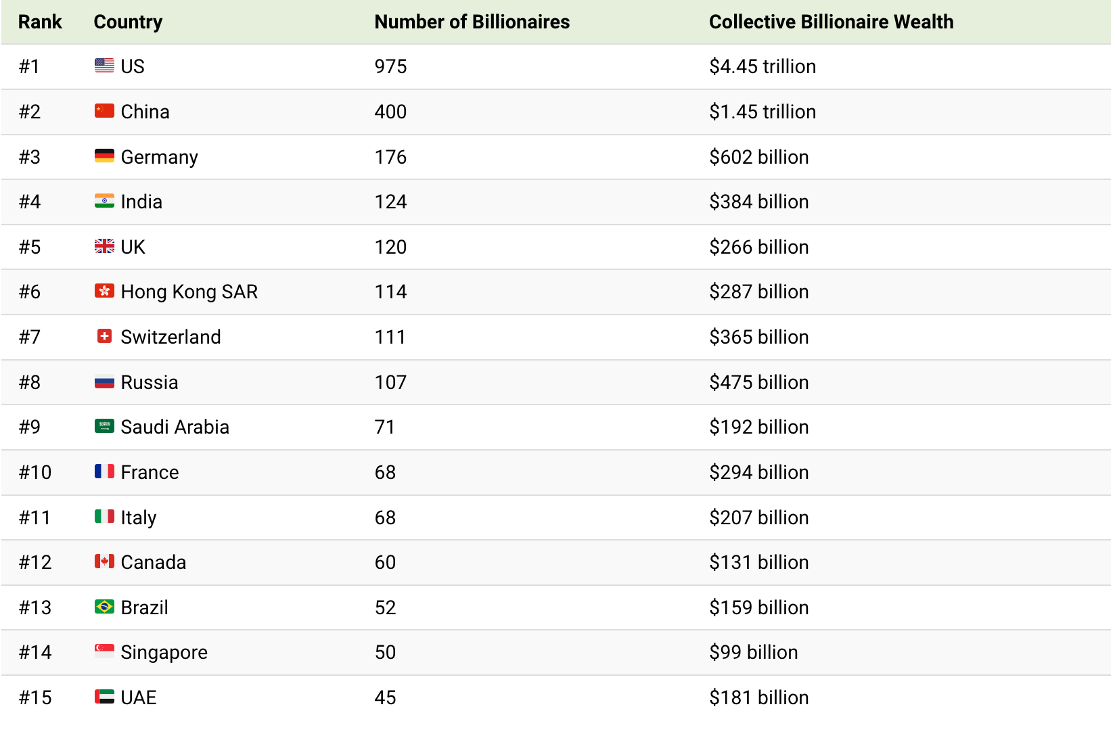The width and height of the screenshot is (1115, 736).
Task: Select the country name Hong Kong SAR
Action: pos(189,292)
